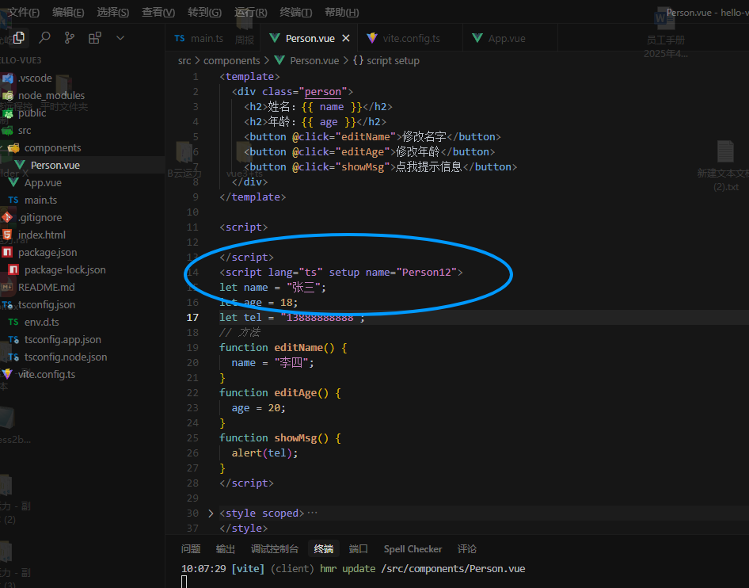This screenshot has width=749, height=588.
Task: Open the Spell Checker panel
Action: click(413, 548)
